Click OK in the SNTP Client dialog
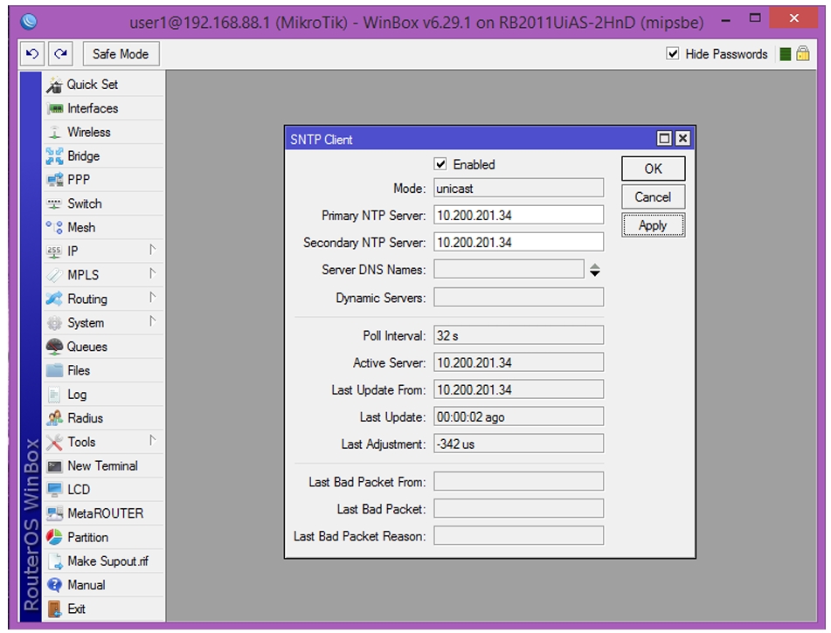The width and height of the screenshot is (831, 633). (x=653, y=169)
